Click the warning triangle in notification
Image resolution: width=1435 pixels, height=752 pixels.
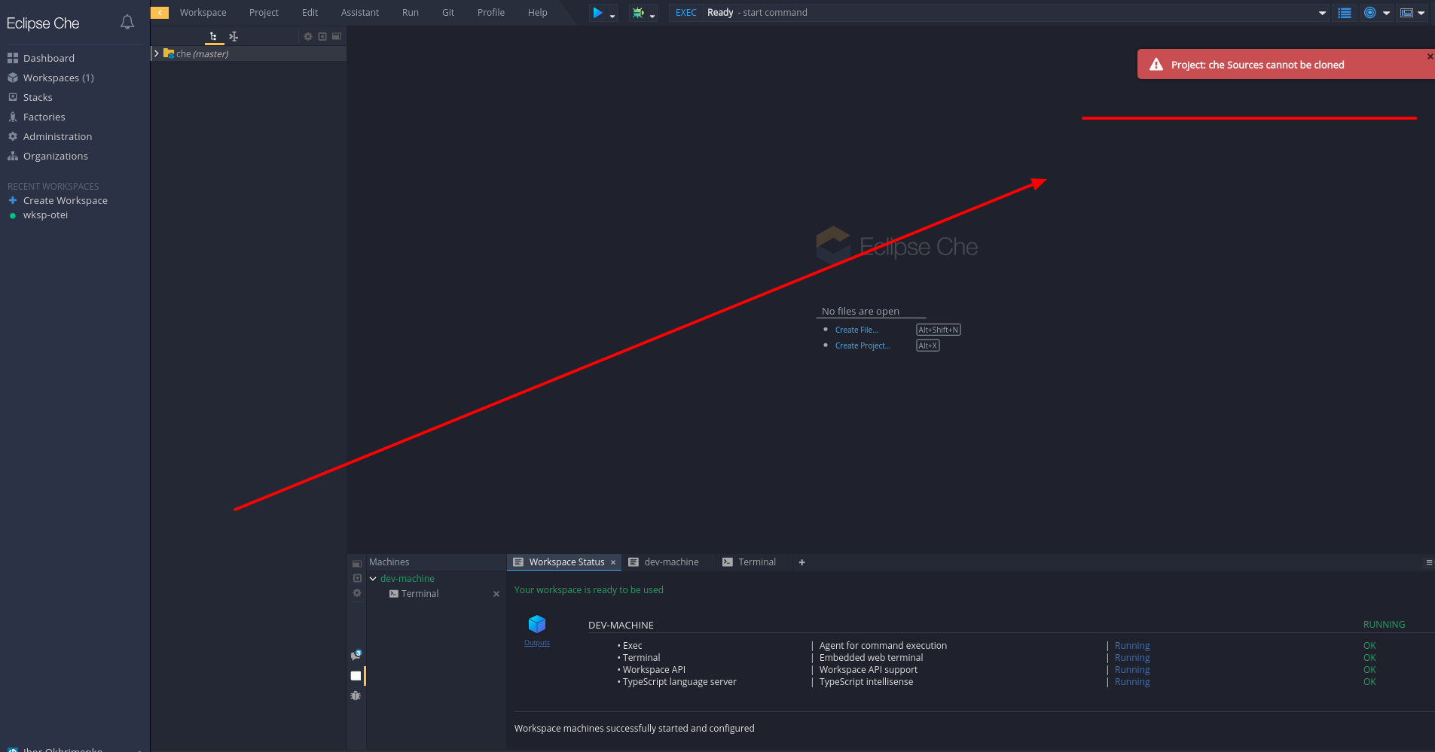click(1156, 65)
